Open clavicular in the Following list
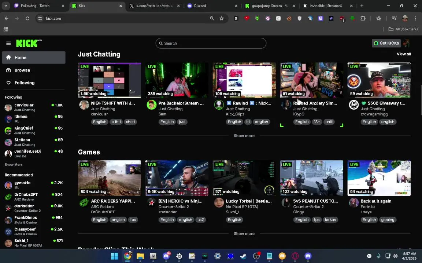Image resolution: width=422 pixels, height=263 pixels. (34, 107)
